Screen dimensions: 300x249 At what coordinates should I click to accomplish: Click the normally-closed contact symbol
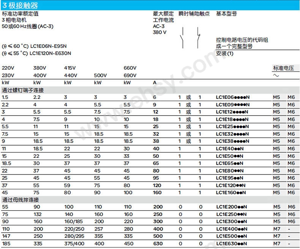[x=198, y=38]
